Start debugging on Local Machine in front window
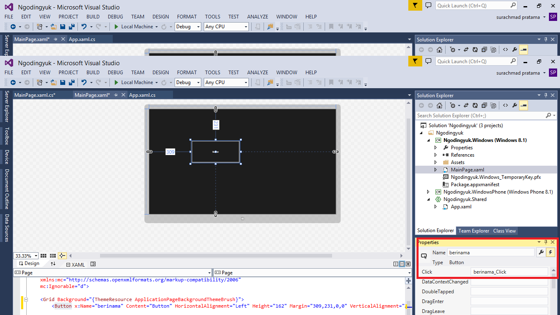This screenshot has width=560, height=315. tap(133, 82)
